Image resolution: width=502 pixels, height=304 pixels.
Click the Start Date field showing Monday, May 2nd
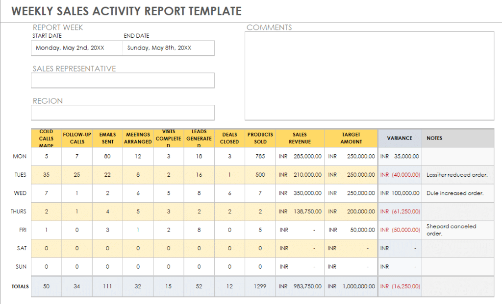tap(77, 48)
